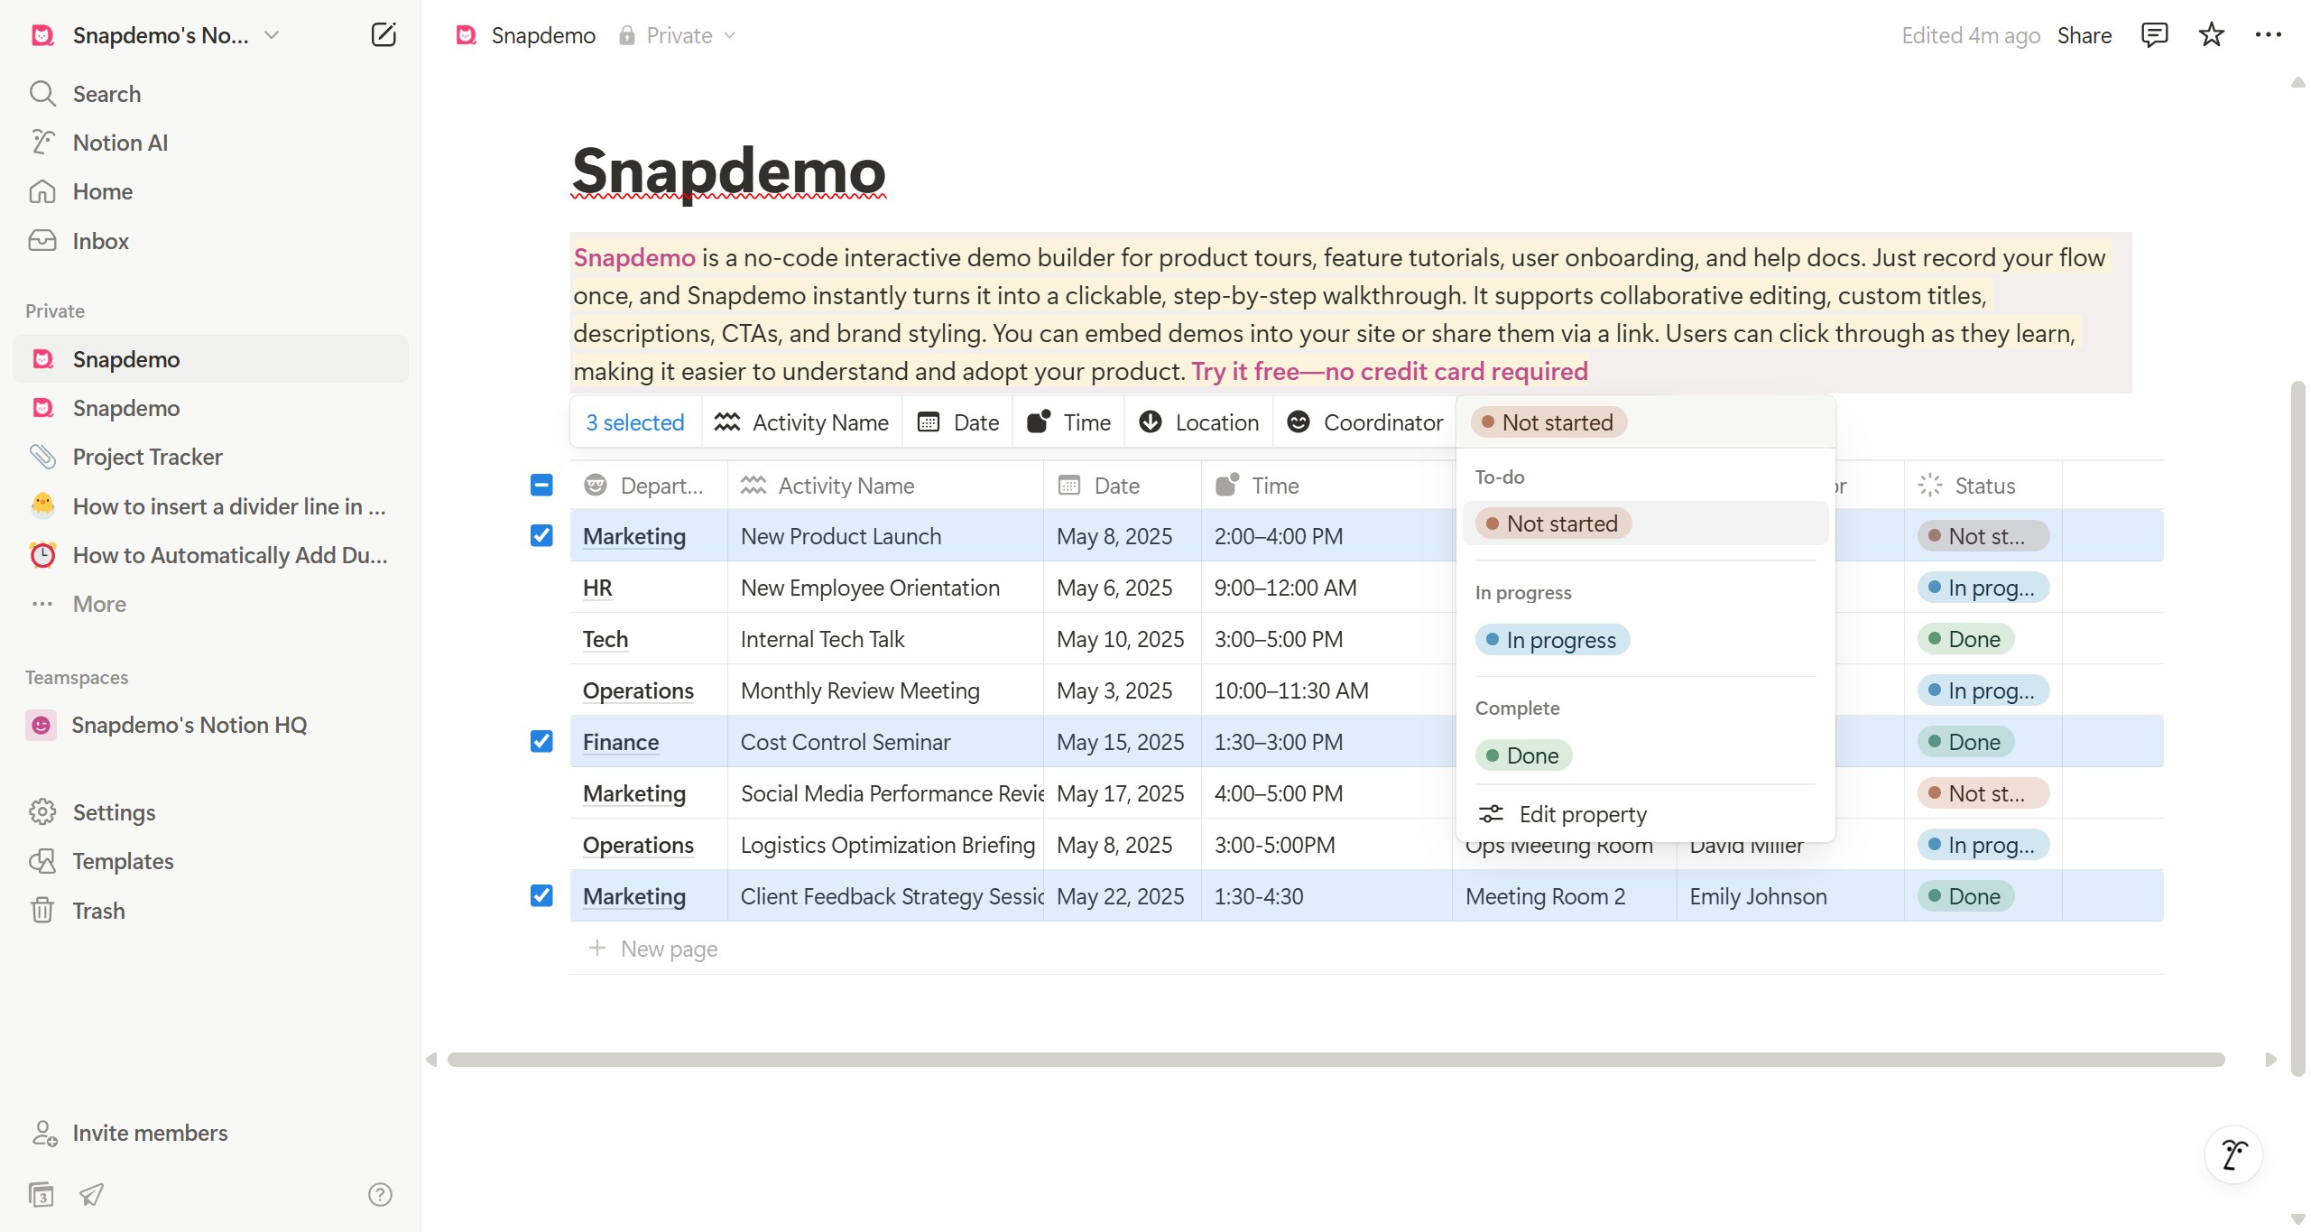Viewport: 2311px width, 1232px height.
Task: Click Invite members
Action: pos(210,1133)
